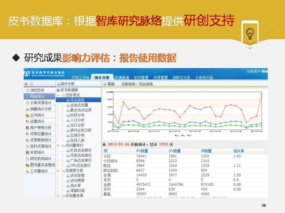Collapse the 访问量排行 folder node
285x213 pixels.
[58, 145]
